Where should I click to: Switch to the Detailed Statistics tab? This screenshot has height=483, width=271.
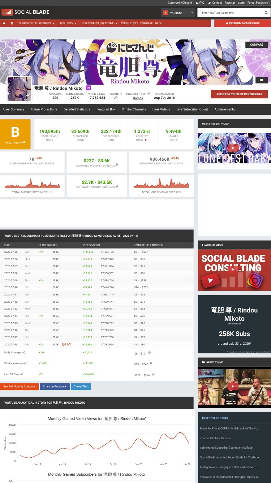(77, 109)
